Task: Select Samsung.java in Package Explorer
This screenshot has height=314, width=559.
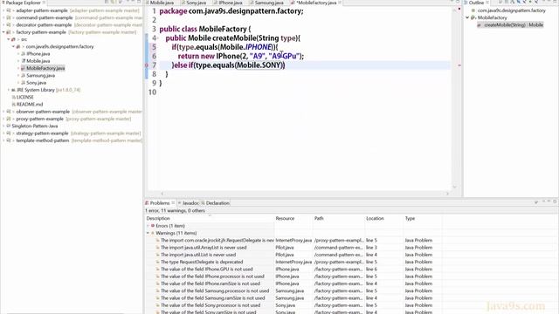Action: (40, 76)
